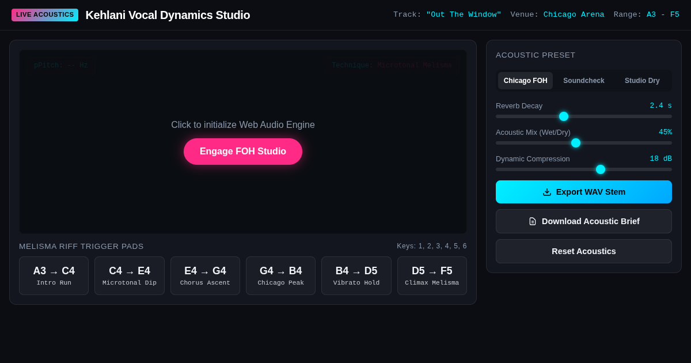Screen dimensions: 691x363
Task: Reset Acoustics settings
Action: [584, 251]
